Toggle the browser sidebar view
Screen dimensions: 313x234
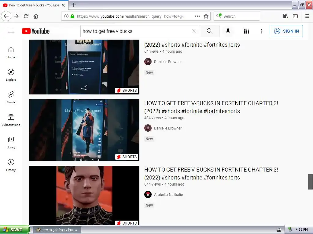tap(295, 16)
